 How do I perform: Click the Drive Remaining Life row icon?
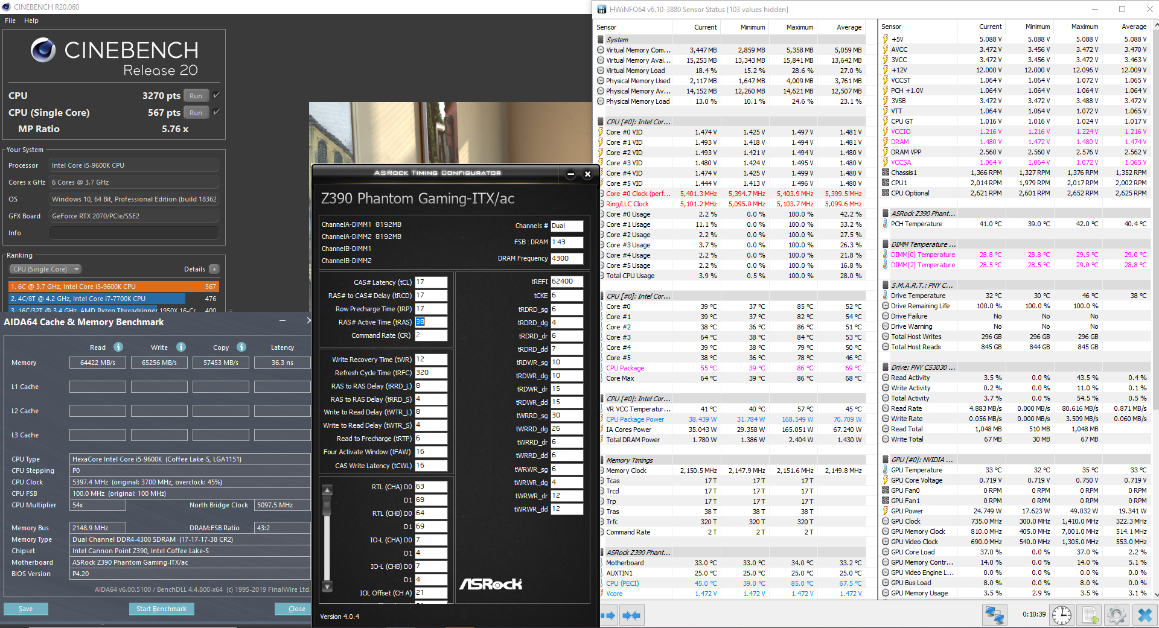[x=886, y=306]
